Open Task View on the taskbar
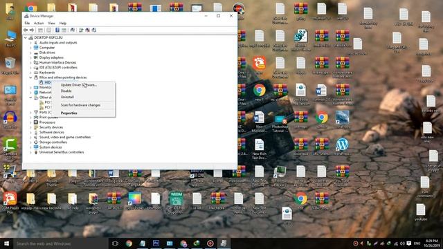The height and width of the screenshot is (249, 443). pos(115,243)
